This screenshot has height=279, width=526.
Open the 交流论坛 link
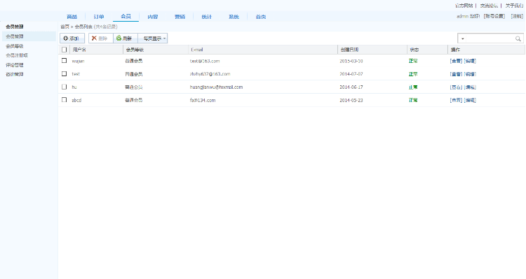tap(489, 6)
